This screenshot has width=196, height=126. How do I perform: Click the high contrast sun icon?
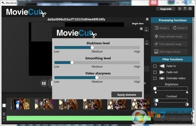(x=187, y=105)
